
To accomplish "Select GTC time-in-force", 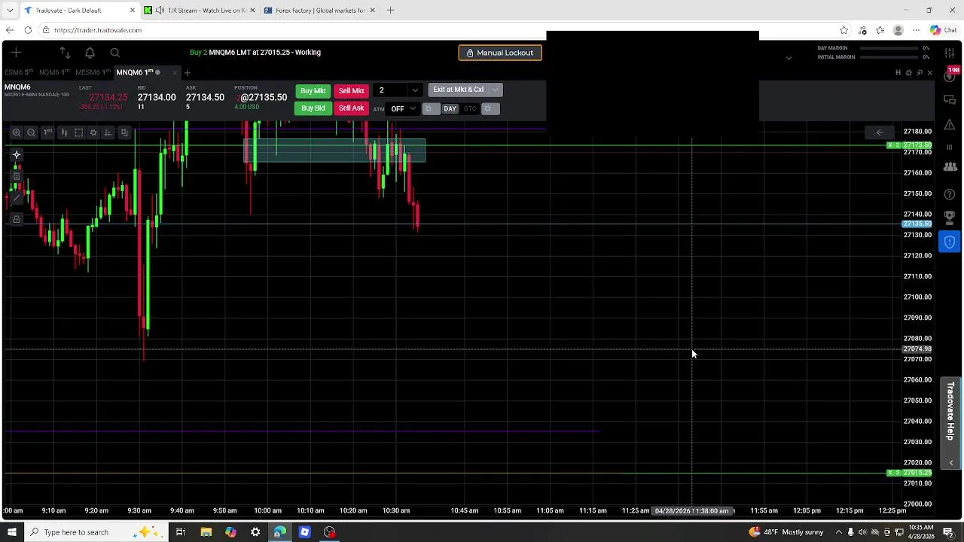I will pos(470,109).
